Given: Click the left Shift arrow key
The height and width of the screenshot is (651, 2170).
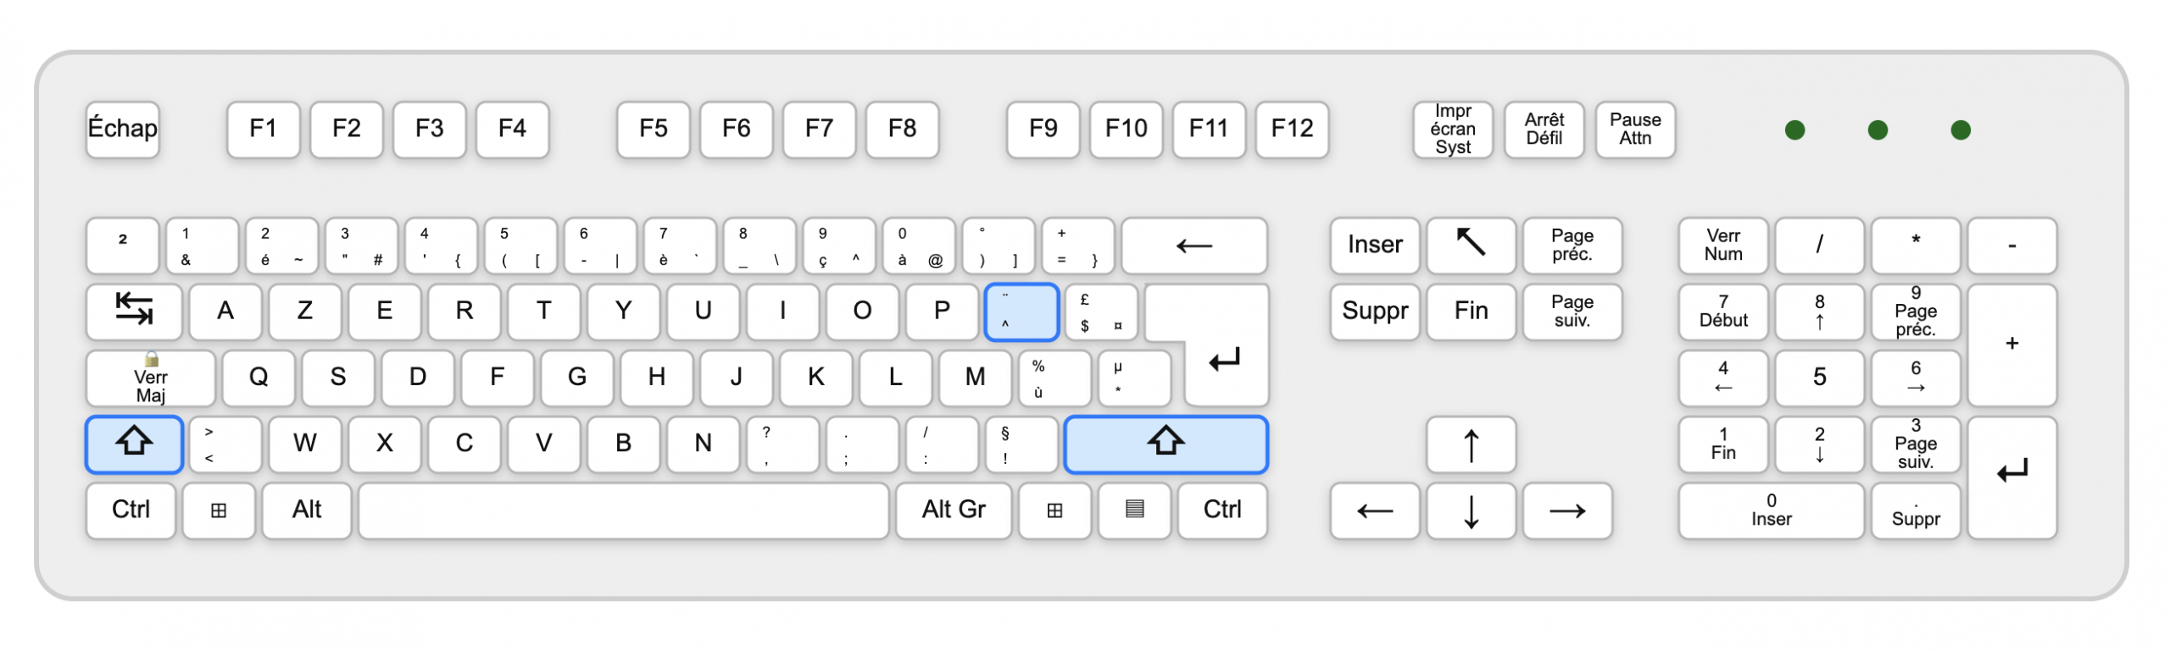Looking at the screenshot, I should (134, 444).
